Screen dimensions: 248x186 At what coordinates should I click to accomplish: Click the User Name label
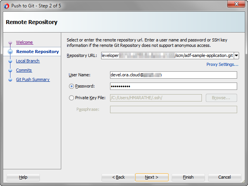[79, 75]
